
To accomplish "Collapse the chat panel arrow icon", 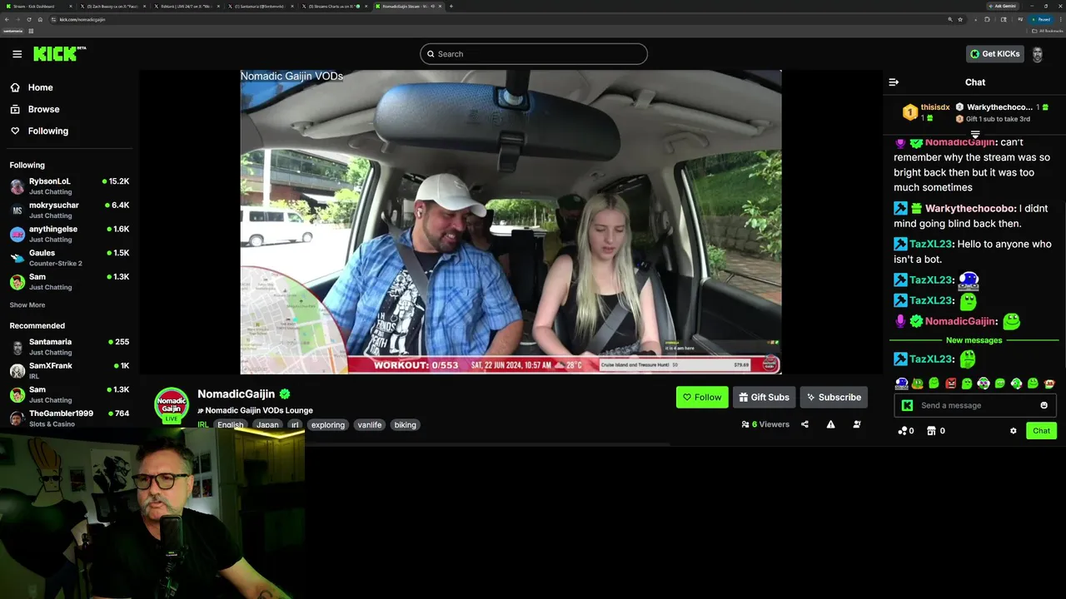I will [x=894, y=82].
